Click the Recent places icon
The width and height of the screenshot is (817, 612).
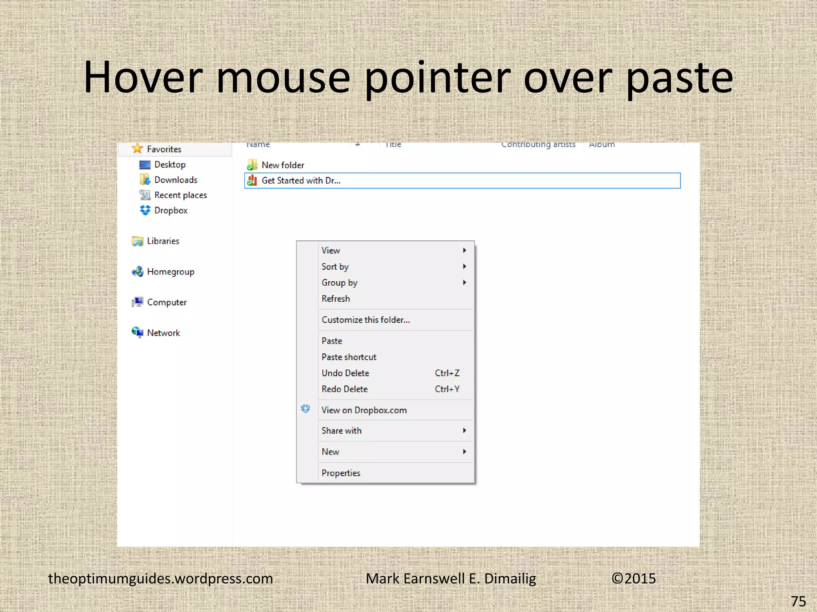145,195
